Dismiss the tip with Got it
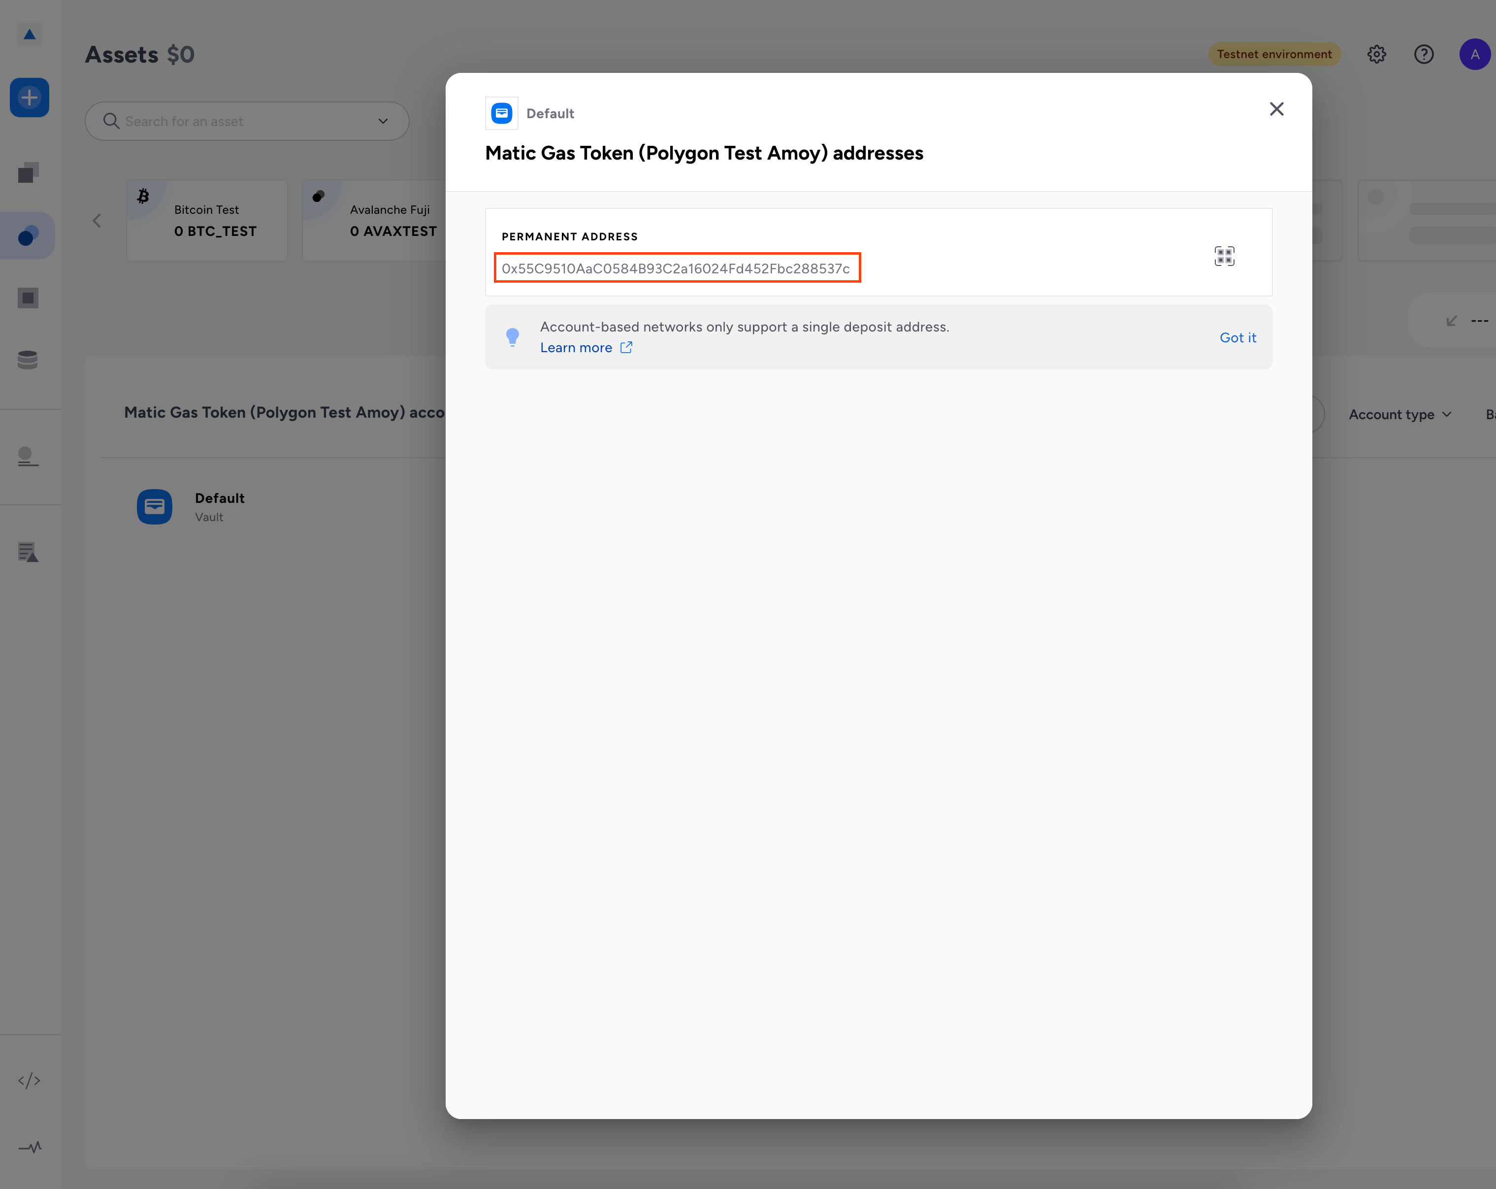 click(1238, 337)
